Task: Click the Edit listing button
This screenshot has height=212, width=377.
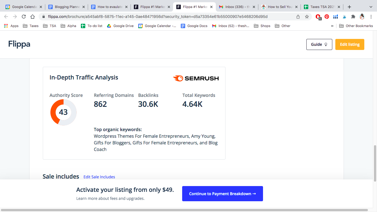Action: coord(350,44)
